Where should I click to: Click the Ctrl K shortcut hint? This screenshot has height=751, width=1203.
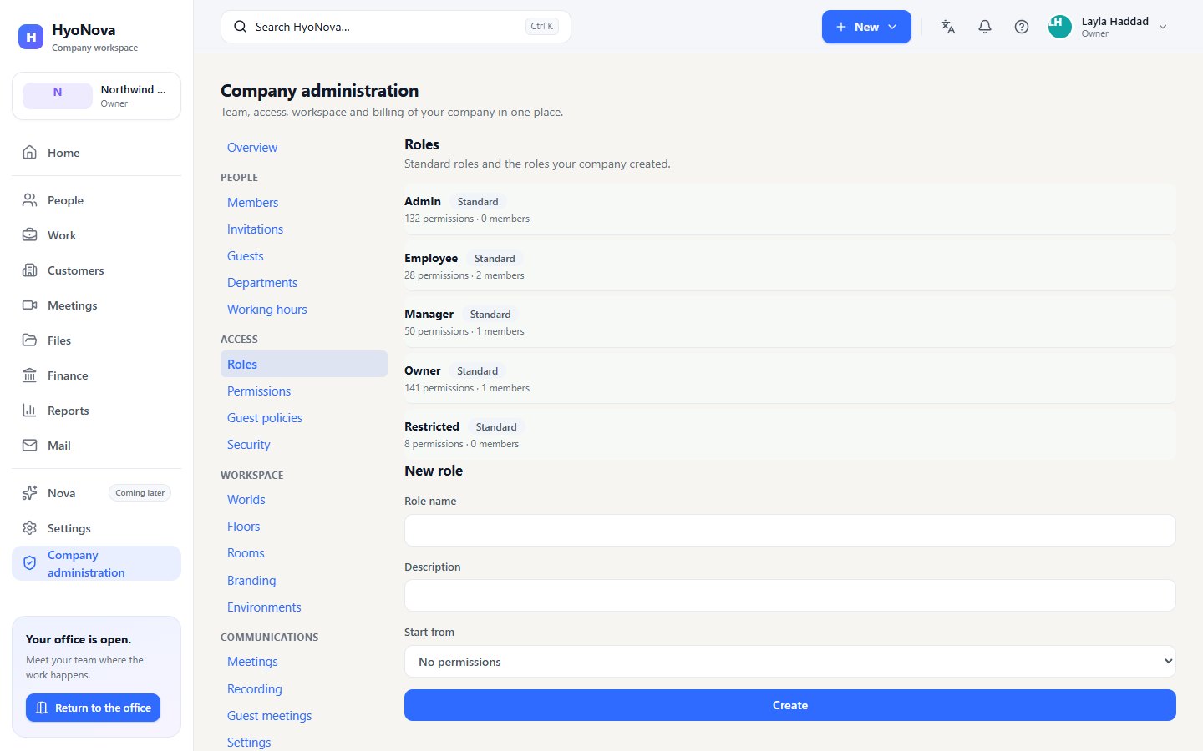542,27
